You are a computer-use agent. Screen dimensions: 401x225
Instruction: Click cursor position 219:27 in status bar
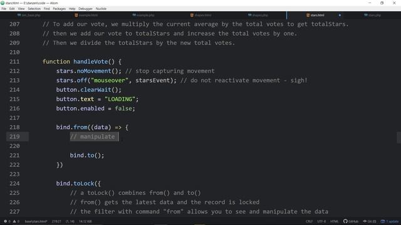(x=56, y=221)
